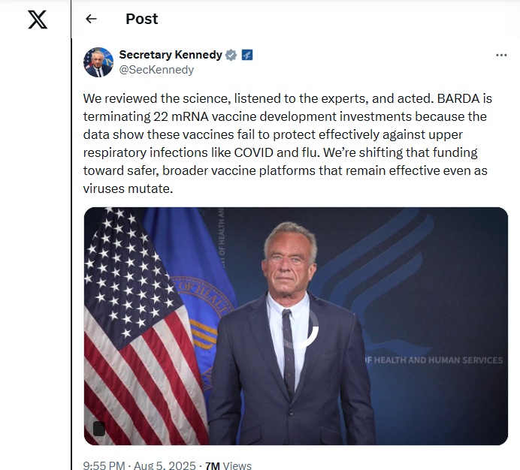
Task: Click the X logo in the sidebar
Action: (x=38, y=20)
